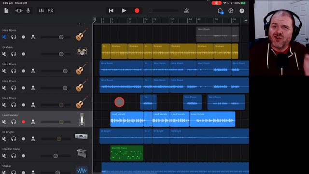Record-enable the DI Bright track

click(x=24, y=139)
